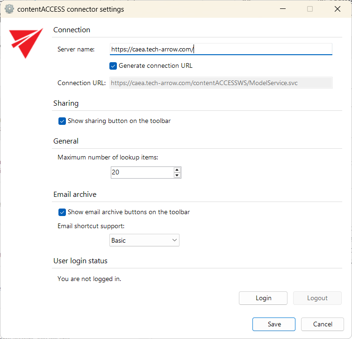This screenshot has height=339, width=352.
Task: Minimize the connector settings window
Action: point(282,9)
